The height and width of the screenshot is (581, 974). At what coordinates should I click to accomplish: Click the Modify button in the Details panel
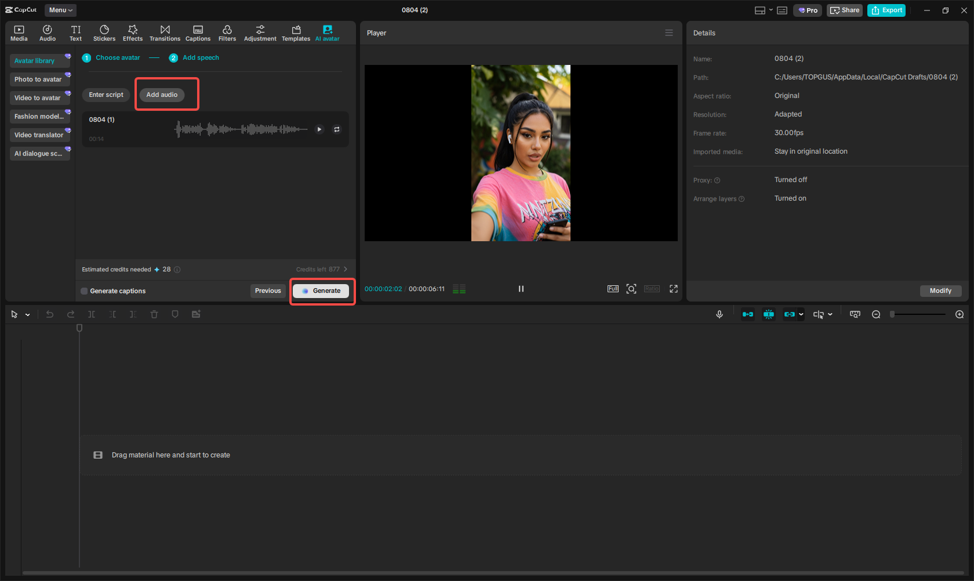pos(940,290)
